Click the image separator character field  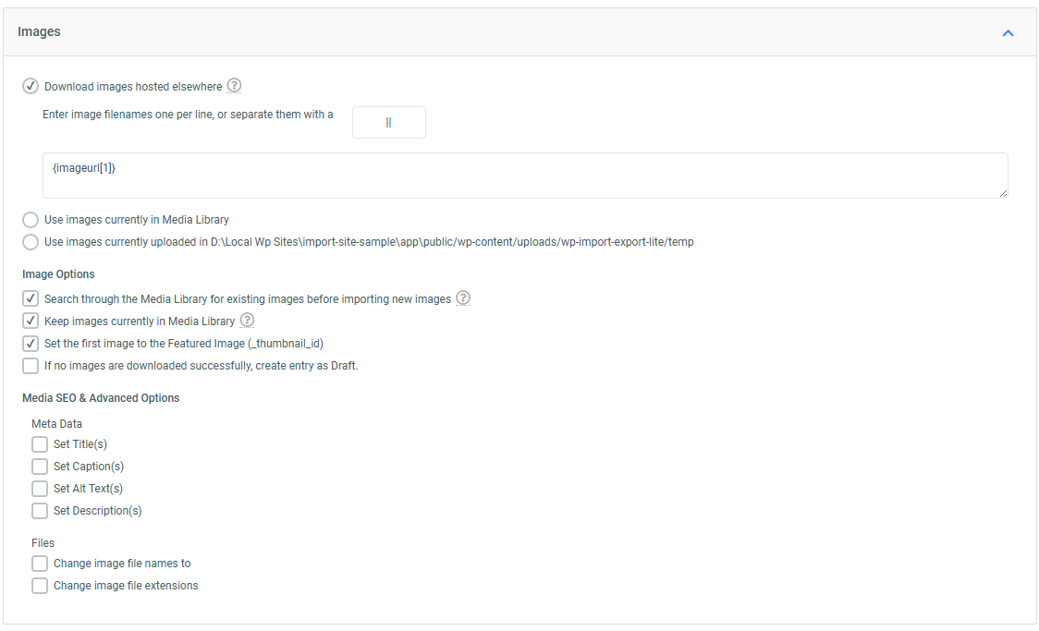pos(388,122)
